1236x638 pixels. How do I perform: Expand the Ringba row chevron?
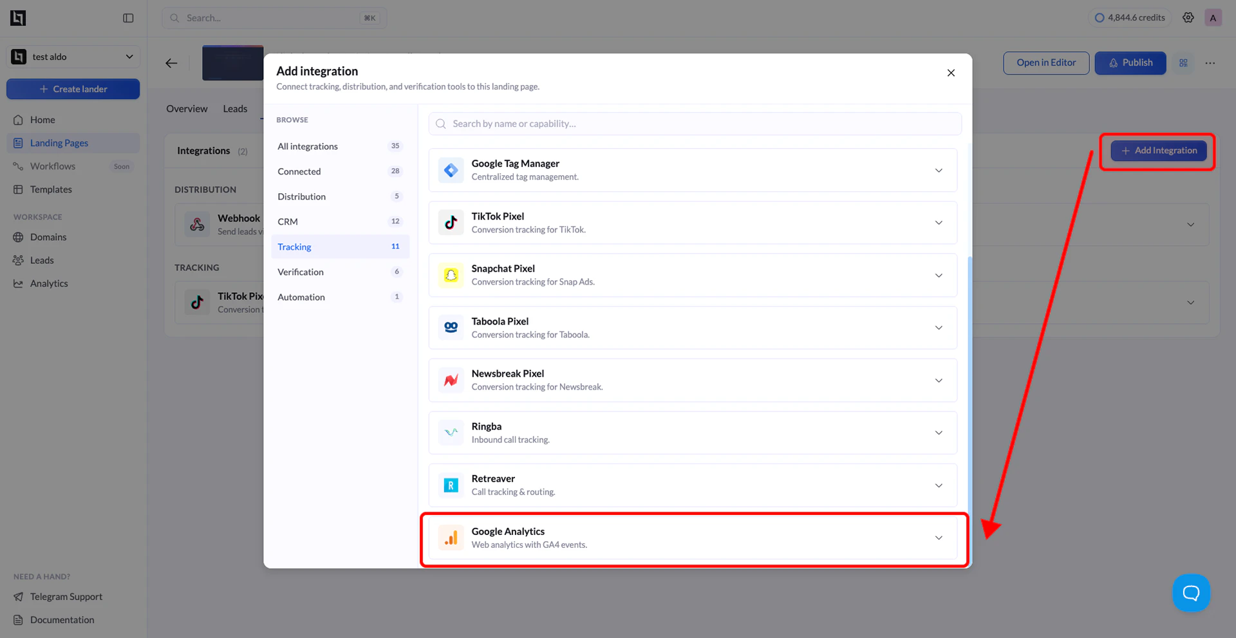click(x=939, y=433)
